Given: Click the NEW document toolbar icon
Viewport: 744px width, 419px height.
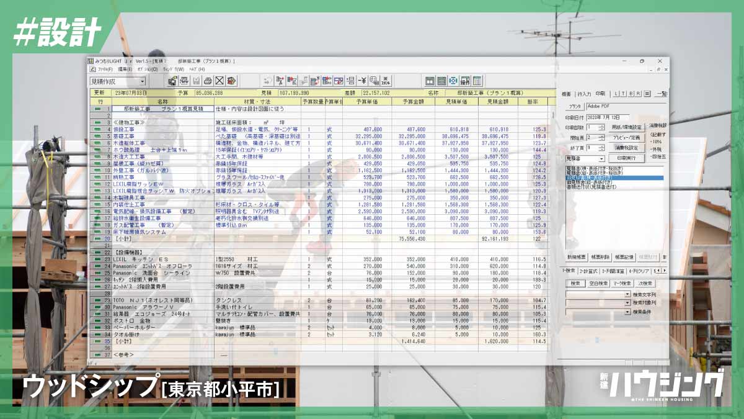Looking at the screenshot, I should click(x=184, y=81).
